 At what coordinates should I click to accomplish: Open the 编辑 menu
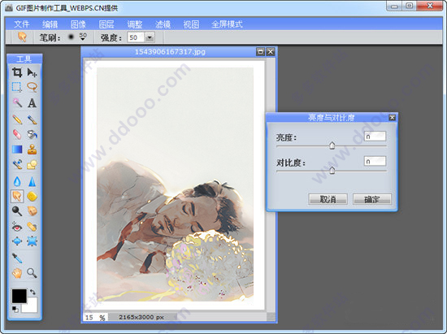pos(50,24)
